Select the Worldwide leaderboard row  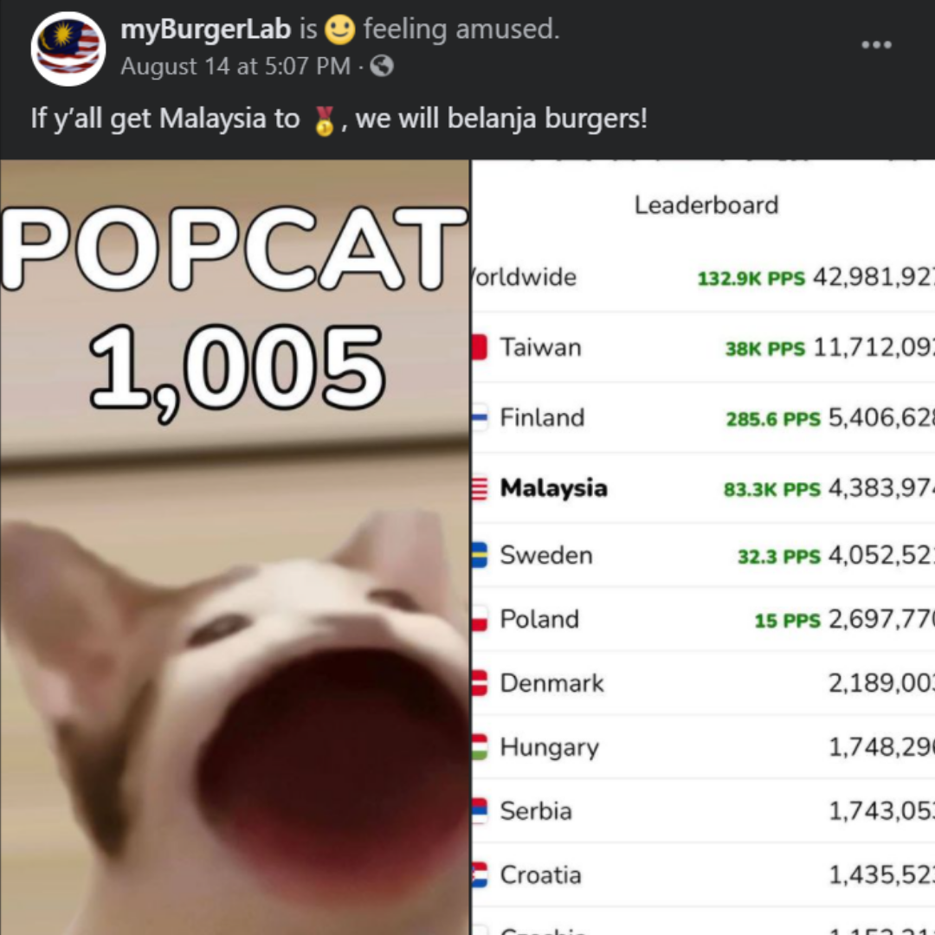[x=703, y=277]
